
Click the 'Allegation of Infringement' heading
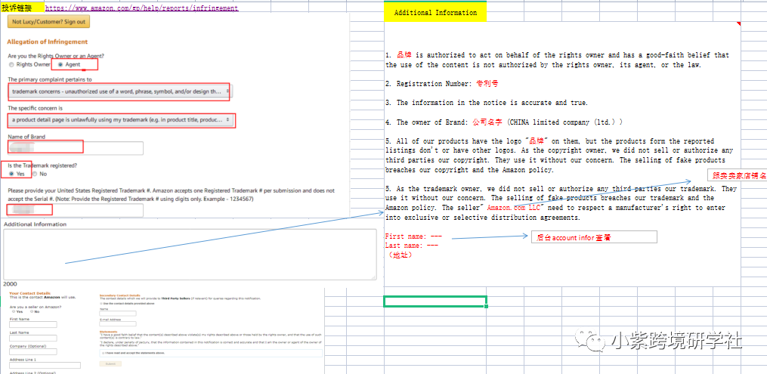pos(48,42)
